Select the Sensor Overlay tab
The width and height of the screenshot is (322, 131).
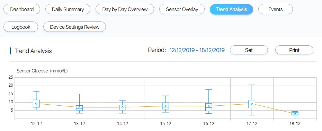coord(182,9)
